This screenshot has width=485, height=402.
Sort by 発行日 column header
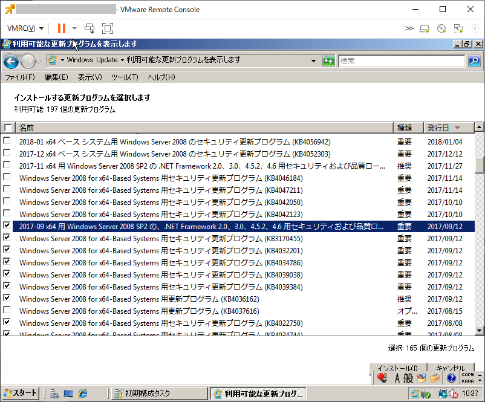(449, 128)
